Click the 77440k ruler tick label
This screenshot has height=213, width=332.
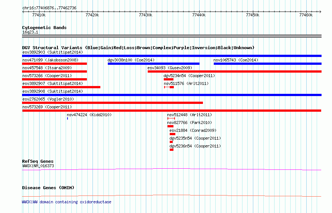pyautogui.click(x=199, y=15)
